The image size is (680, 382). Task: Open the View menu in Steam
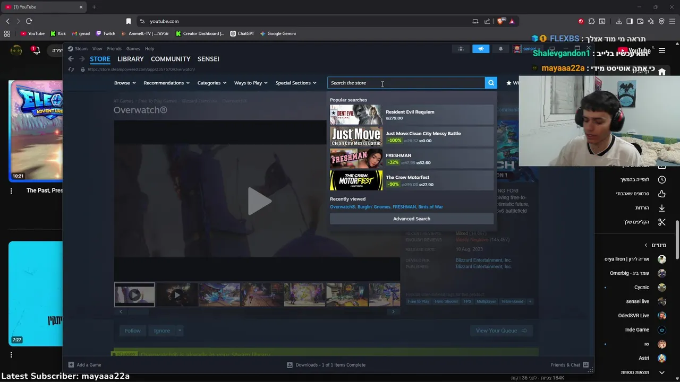pyautogui.click(x=97, y=49)
